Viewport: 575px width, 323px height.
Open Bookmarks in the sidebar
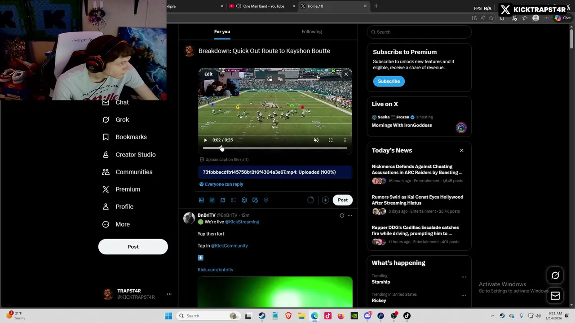[125, 137]
